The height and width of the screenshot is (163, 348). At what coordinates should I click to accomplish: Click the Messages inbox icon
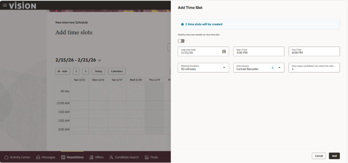click(38, 157)
